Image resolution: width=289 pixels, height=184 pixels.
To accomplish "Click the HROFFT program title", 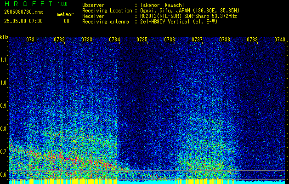I will point(28,4).
